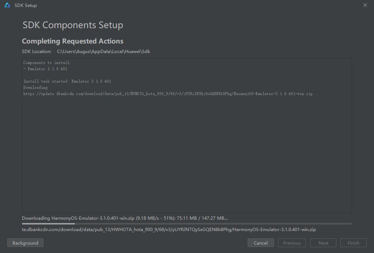Click the 'Downloading' log line
374x253 pixels.
pyautogui.click(x=35, y=87)
